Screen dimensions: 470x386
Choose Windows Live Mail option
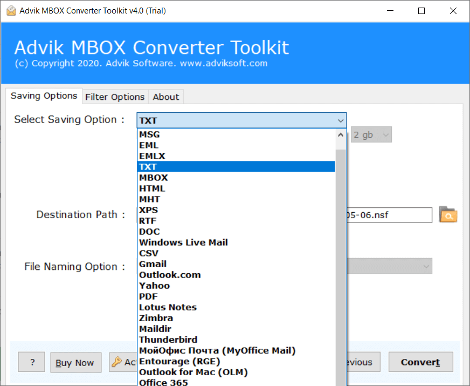coord(236,242)
